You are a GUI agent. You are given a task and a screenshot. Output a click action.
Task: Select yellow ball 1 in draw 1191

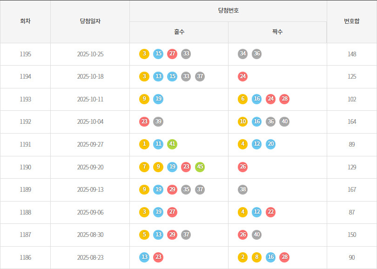pyautogui.click(x=144, y=144)
